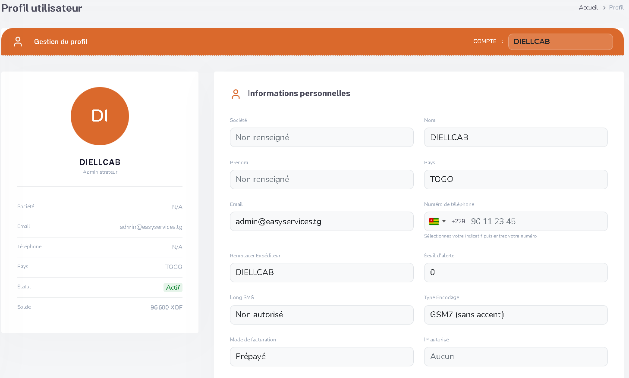The height and width of the screenshot is (378, 629).
Task: Open Mode de facturation field Prépayé
Action: (322, 356)
